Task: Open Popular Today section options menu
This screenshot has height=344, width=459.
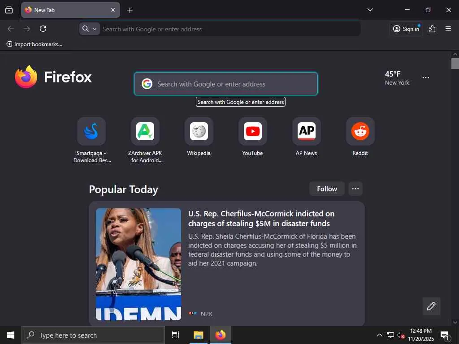Action: click(x=355, y=189)
